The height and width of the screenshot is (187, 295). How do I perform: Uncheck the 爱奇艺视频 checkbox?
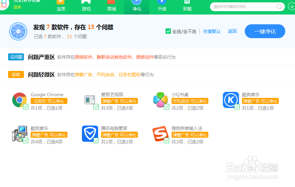click(96, 107)
